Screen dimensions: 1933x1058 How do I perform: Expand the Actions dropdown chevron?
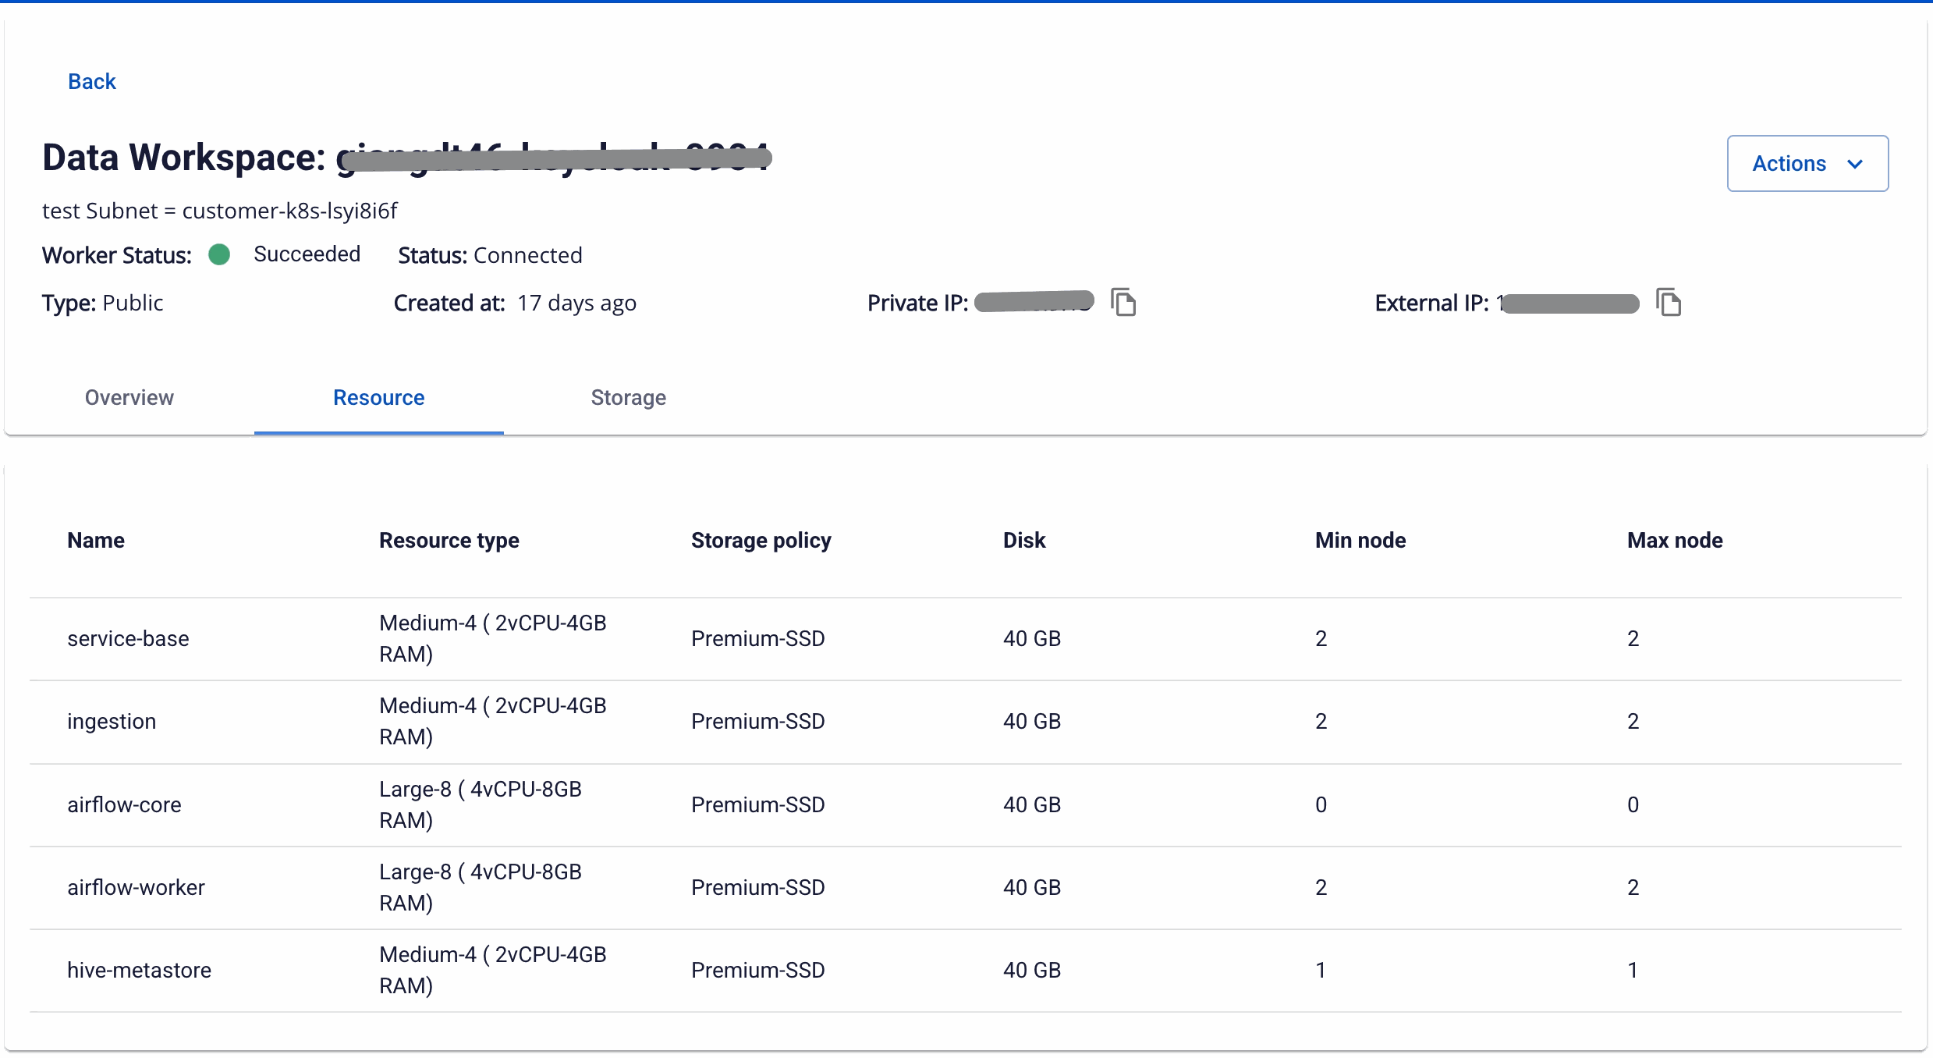pyautogui.click(x=1855, y=164)
